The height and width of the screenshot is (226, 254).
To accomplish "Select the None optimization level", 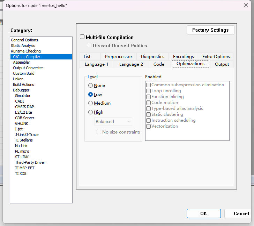I will (x=91, y=86).
